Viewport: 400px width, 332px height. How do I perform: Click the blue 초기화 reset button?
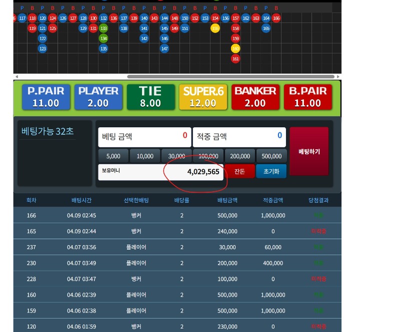pyautogui.click(x=271, y=171)
